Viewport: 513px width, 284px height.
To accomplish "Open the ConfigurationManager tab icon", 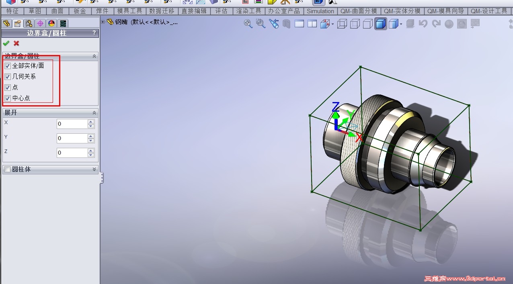I will [x=29, y=23].
